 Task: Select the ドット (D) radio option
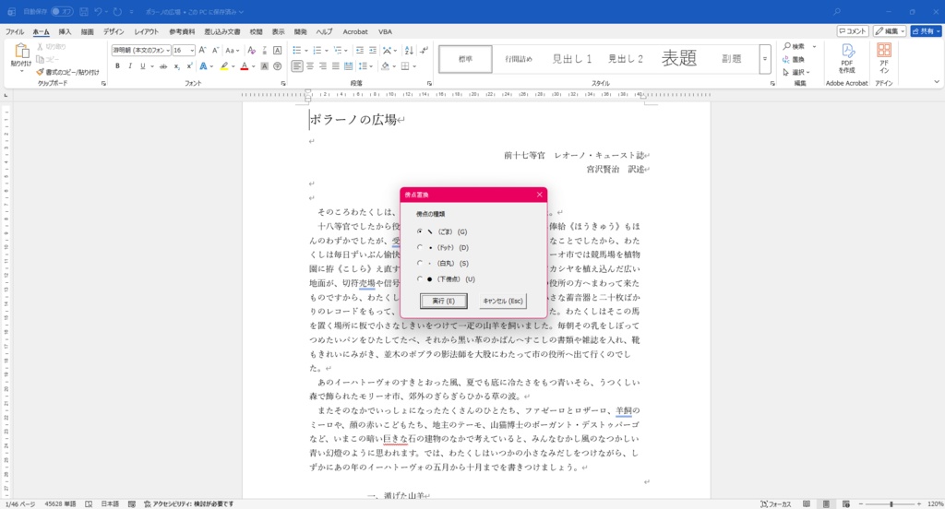tap(420, 247)
